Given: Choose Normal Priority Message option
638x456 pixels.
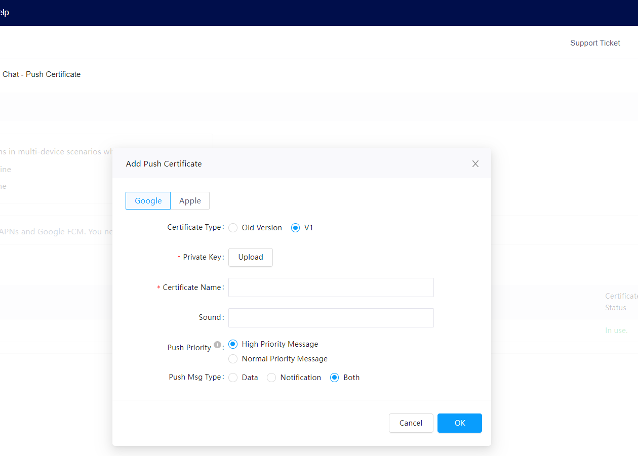Looking at the screenshot, I should point(233,359).
